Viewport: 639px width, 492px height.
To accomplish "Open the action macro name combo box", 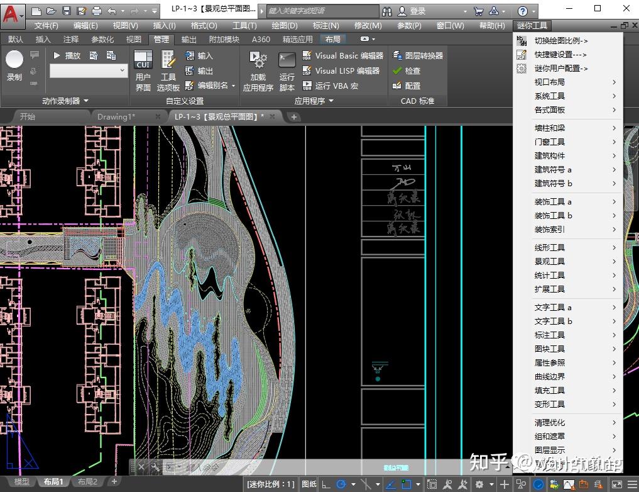I will [x=88, y=71].
